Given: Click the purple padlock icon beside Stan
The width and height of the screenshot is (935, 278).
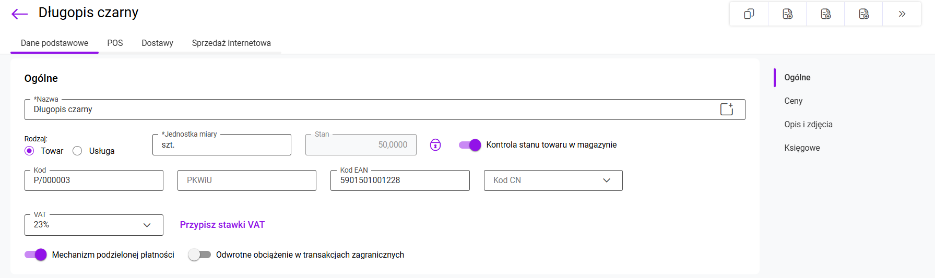Looking at the screenshot, I should point(435,145).
